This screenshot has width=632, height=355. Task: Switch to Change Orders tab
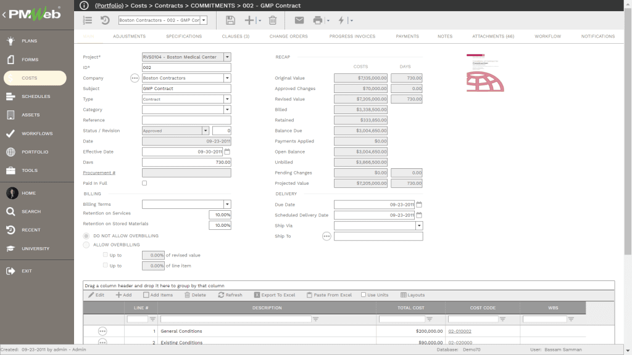(289, 36)
